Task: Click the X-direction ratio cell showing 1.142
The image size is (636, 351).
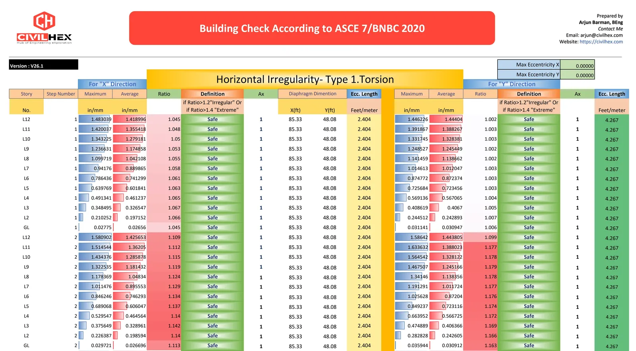Action: 164,326
